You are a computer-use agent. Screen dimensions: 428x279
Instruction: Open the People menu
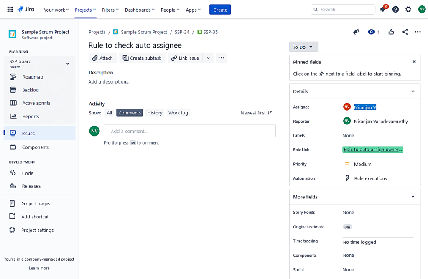[170, 10]
